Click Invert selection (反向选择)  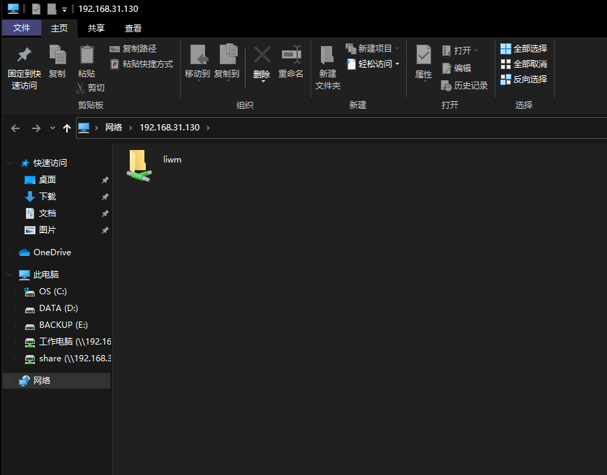pyautogui.click(x=524, y=80)
